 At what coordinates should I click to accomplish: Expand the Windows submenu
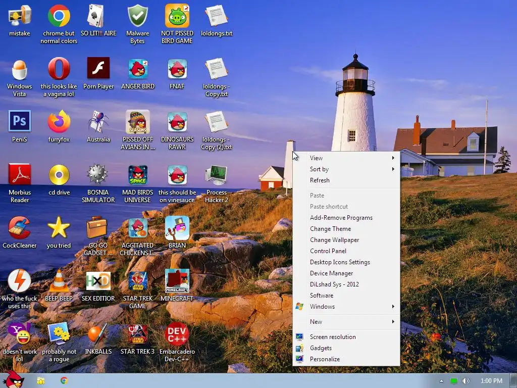click(x=346, y=307)
